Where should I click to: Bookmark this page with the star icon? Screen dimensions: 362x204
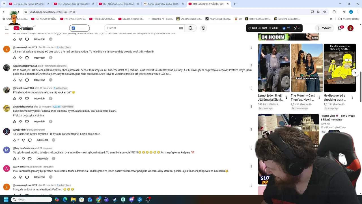(x=325, y=12)
